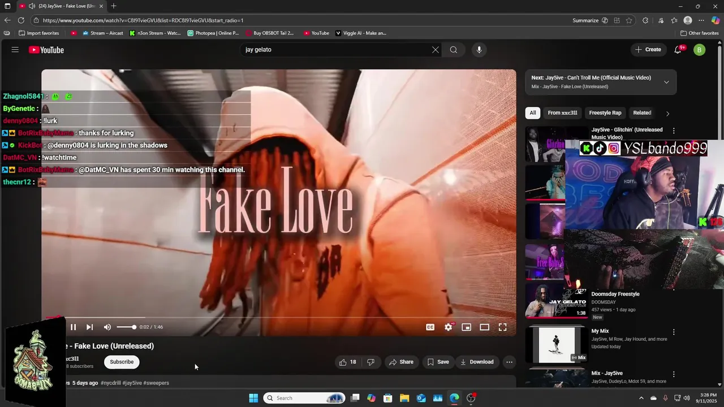Open File Explorer from the taskbar
724x407 pixels.
click(404, 398)
